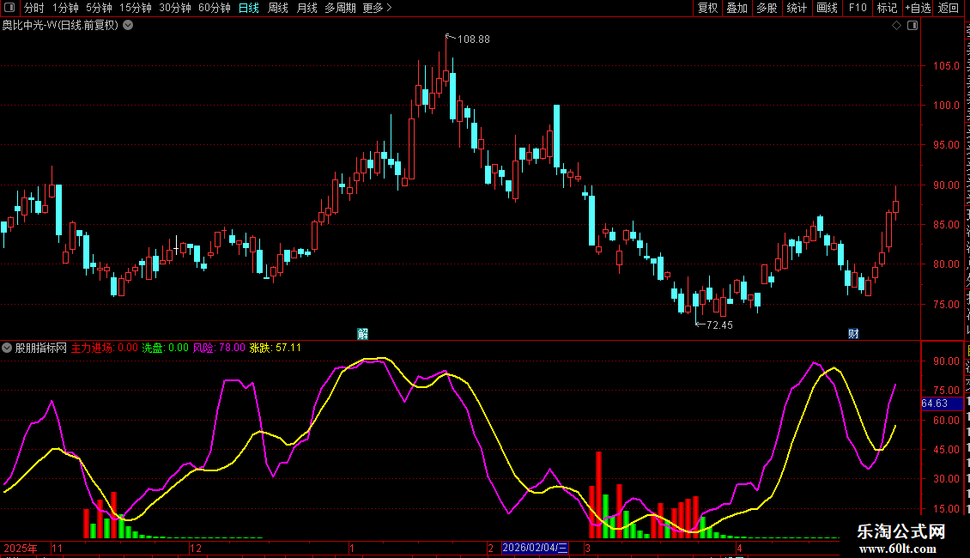Expand the 更多 periods menu
Image resolution: width=970 pixels, height=558 pixels.
click(x=377, y=8)
